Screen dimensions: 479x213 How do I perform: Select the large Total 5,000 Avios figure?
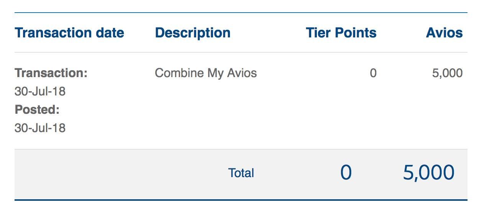pyautogui.click(x=429, y=173)
